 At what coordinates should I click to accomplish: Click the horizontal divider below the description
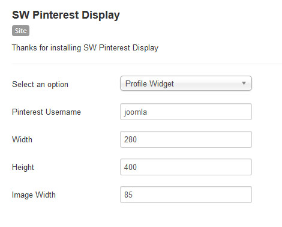(147, 64)
